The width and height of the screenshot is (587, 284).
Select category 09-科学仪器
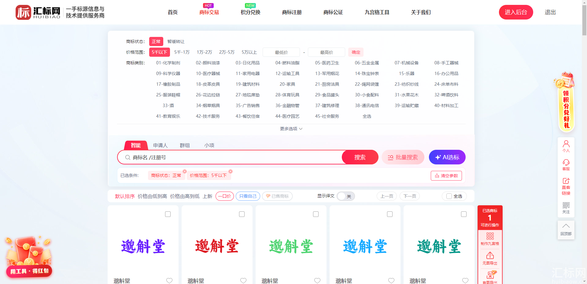(x=168, y=74)
